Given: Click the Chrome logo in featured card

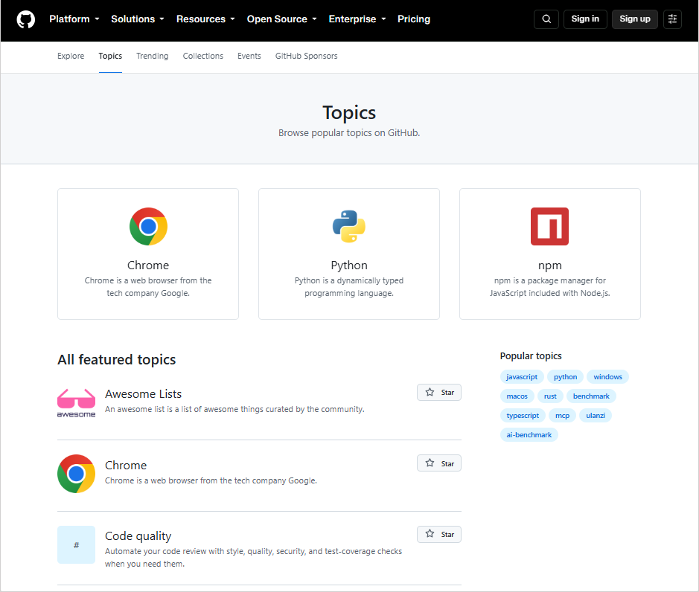Looking at the screenshot, I should pos(148,226).
